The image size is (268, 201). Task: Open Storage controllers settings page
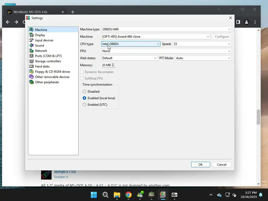pyautogui.click(x=53, y=61)
